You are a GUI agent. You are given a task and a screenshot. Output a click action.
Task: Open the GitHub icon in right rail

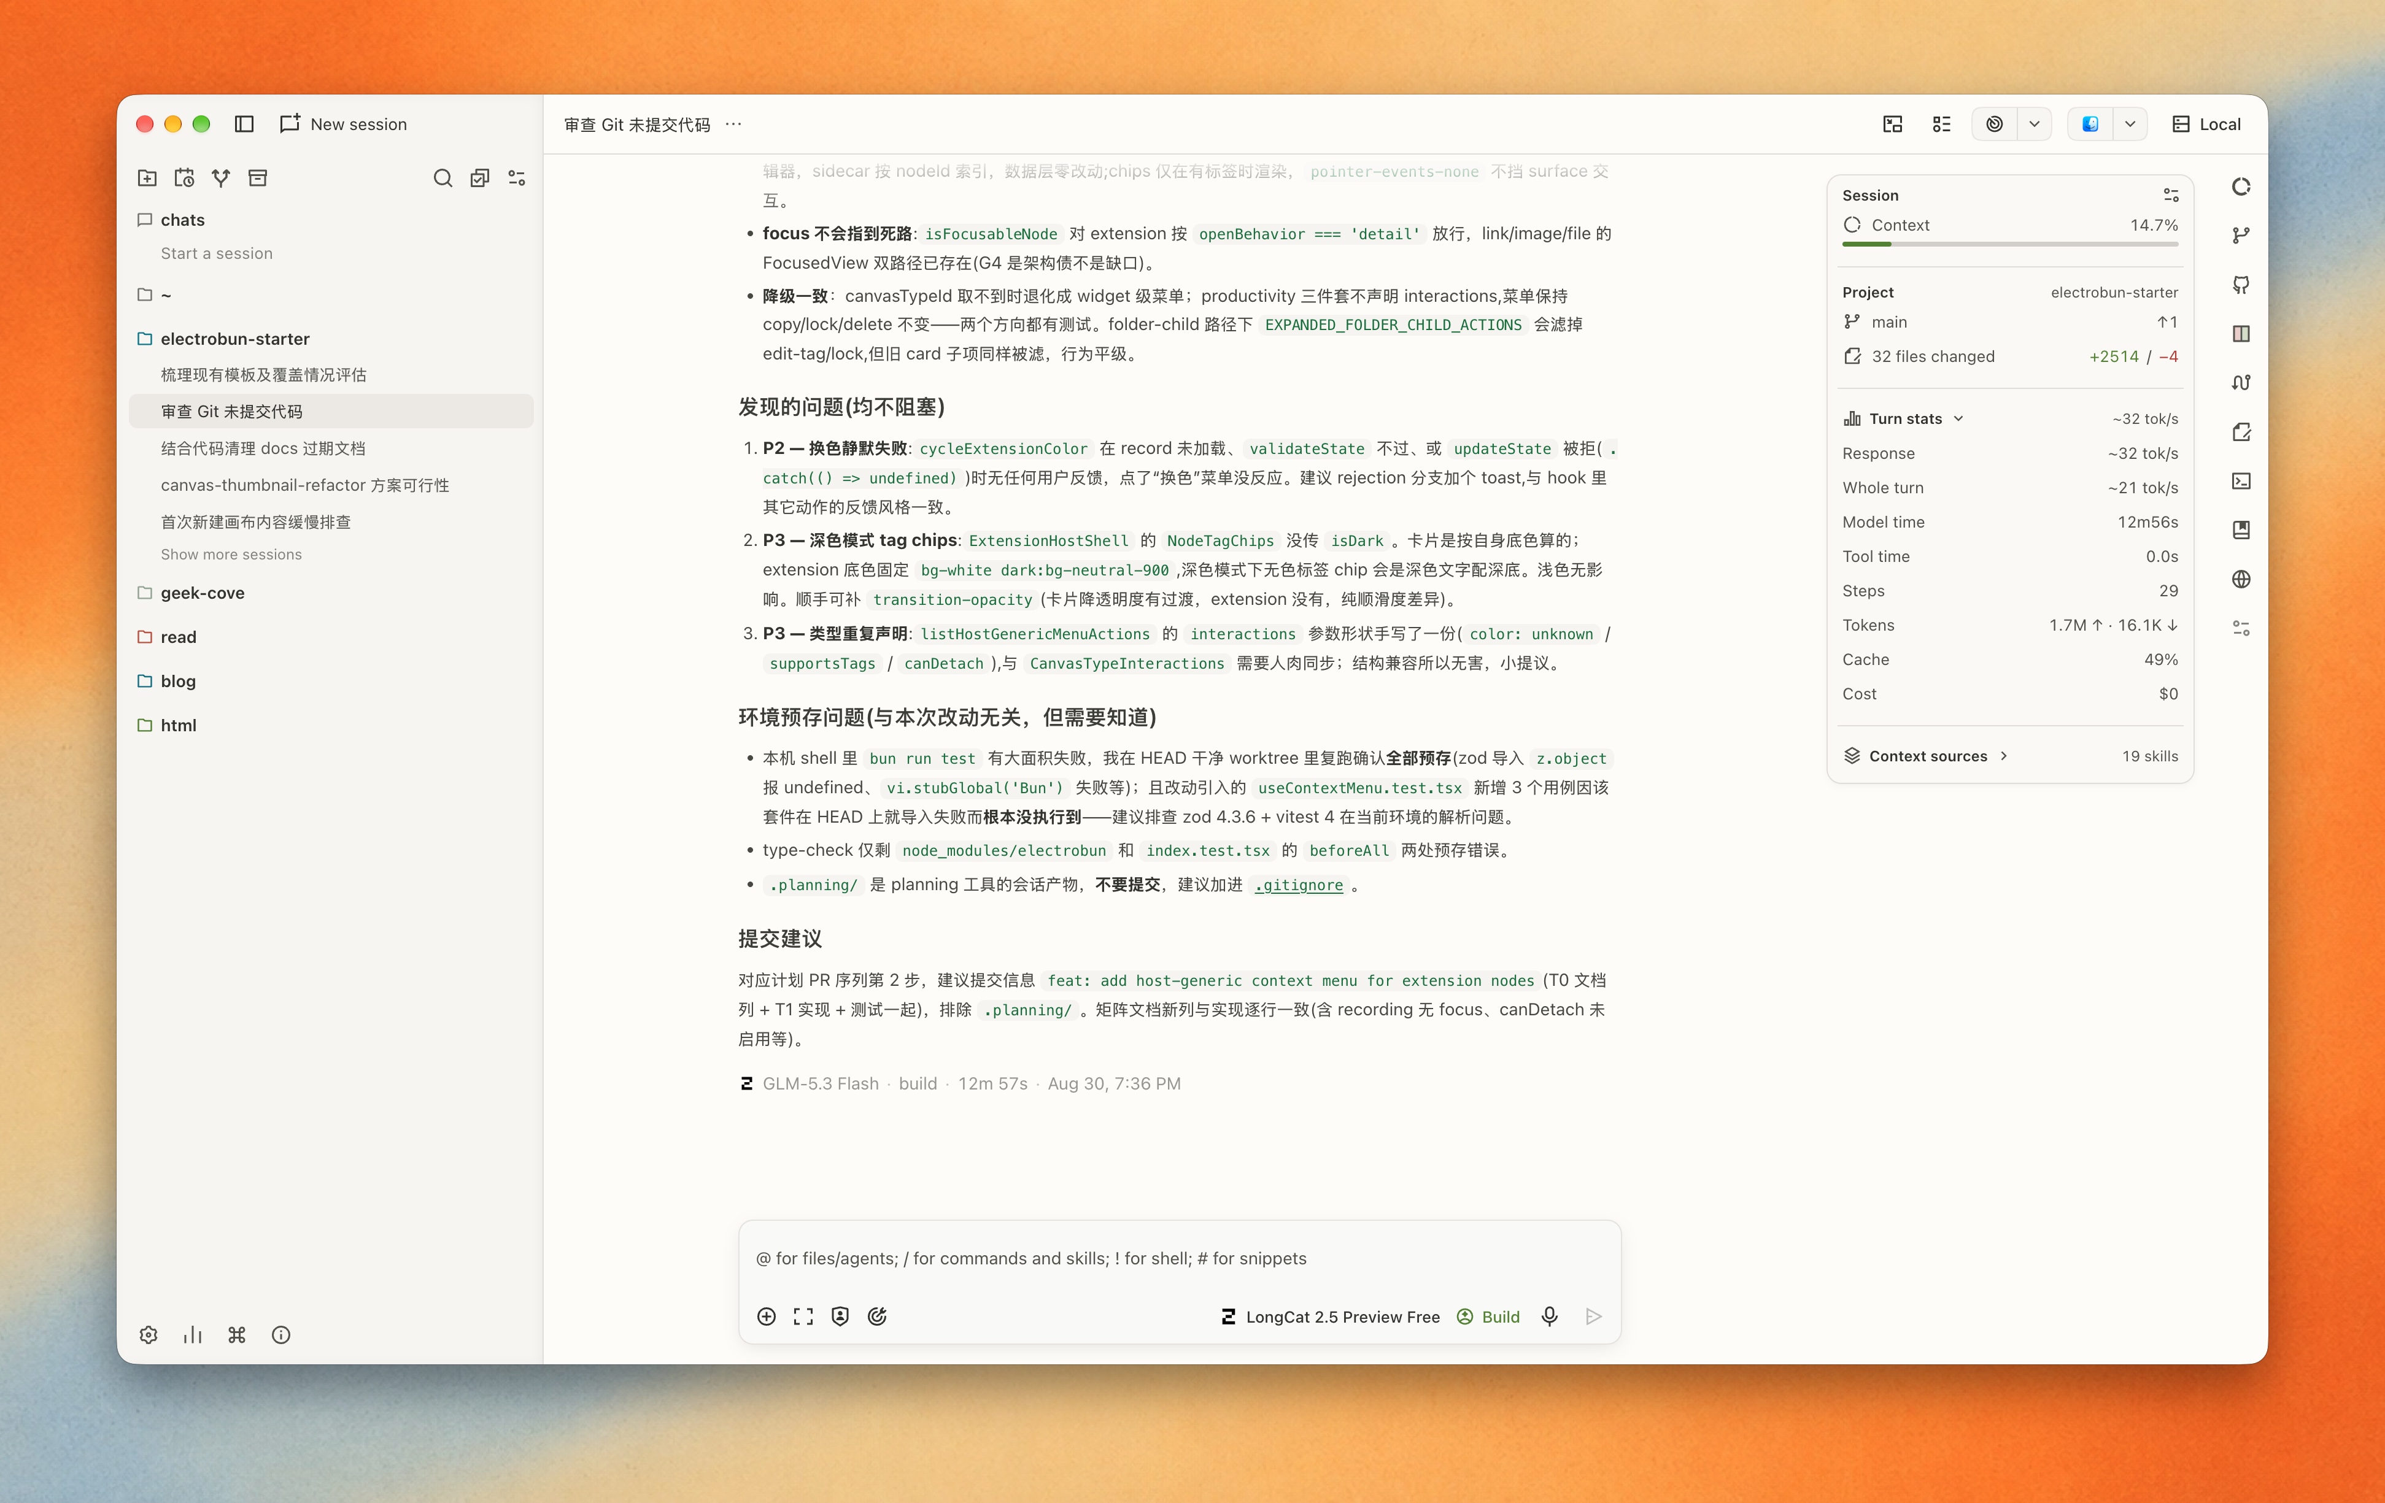[x=2241, y=285]
